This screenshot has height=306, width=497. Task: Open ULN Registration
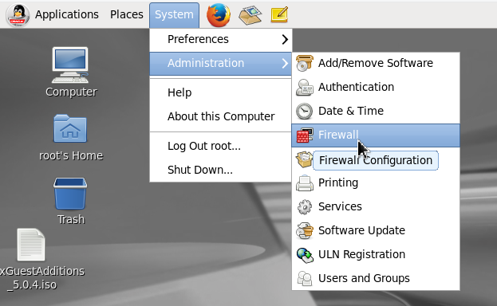[376, 255]
